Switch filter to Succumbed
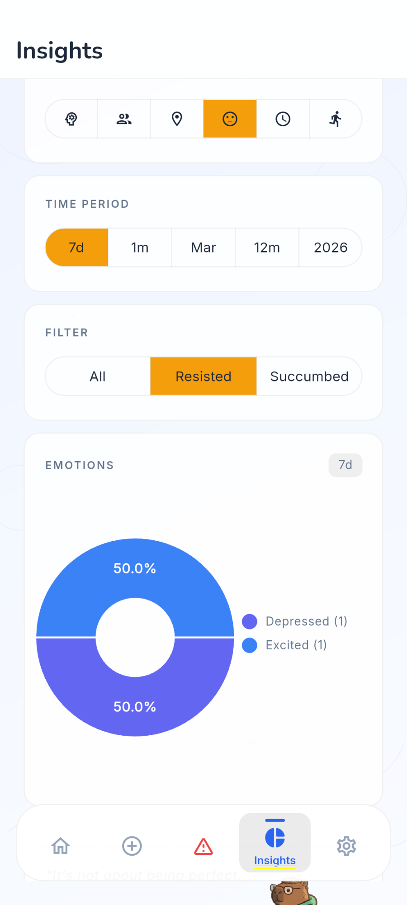The width and height of the screenshot is (407, 905). 309,376
